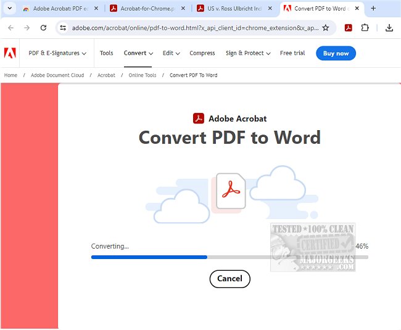
Task: Go back to the previous page
Action: pyautogui.click(x=10, y=28)
